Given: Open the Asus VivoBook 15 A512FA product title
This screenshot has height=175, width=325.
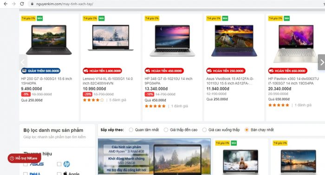Looking at the screenshot, I should (230, 81).
